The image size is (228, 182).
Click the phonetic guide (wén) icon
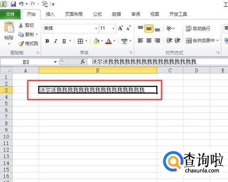(x=124, y=41)
